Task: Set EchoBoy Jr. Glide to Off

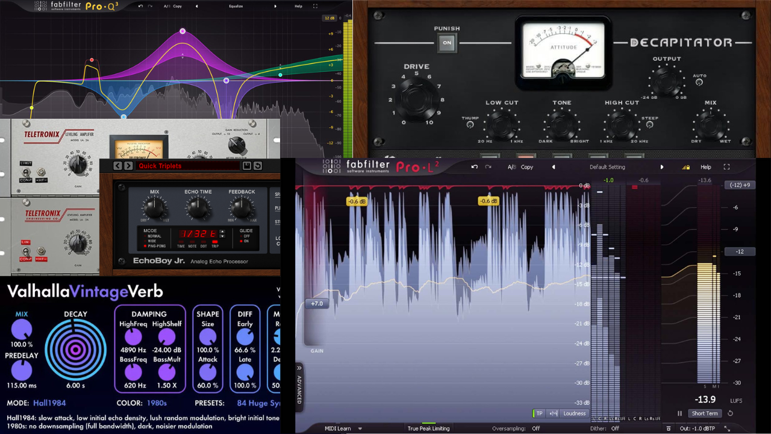Action: tap(244, 236)
